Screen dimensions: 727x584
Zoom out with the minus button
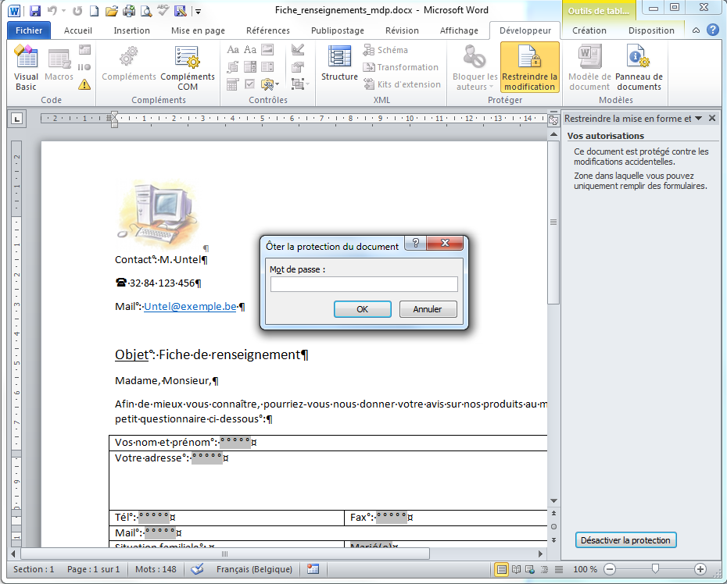pyautogui.click(x=611, y=569)
